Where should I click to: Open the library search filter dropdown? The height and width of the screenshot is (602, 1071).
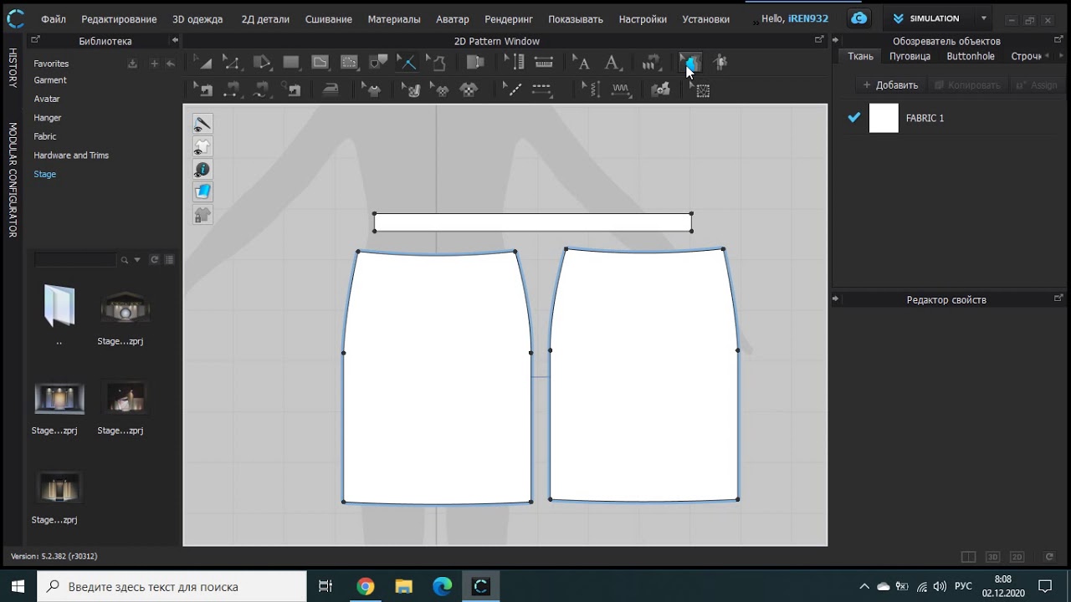(137, 260)
